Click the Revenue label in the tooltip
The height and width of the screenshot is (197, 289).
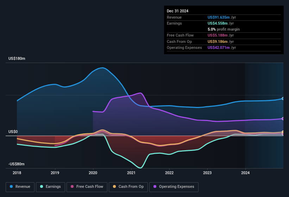[174, 17]
